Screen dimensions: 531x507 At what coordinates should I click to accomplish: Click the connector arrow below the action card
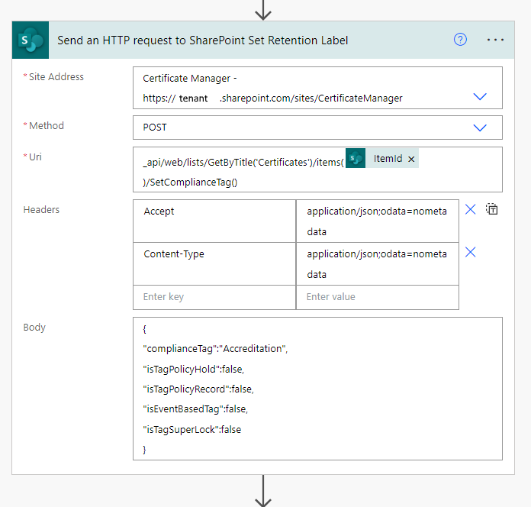[x=263, y=491]
